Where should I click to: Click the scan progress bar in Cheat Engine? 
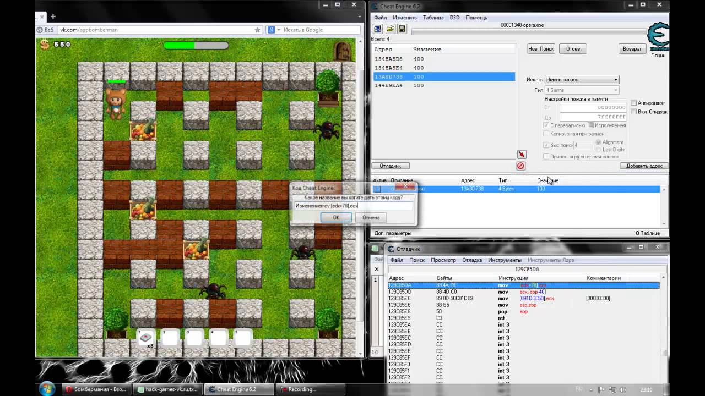tap(529, 32)
